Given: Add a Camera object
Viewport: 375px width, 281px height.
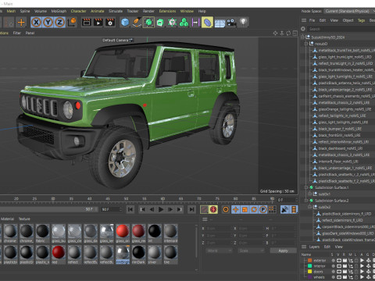Looking at the screenshot, I should pyautogui.click(x=231, y=23).
